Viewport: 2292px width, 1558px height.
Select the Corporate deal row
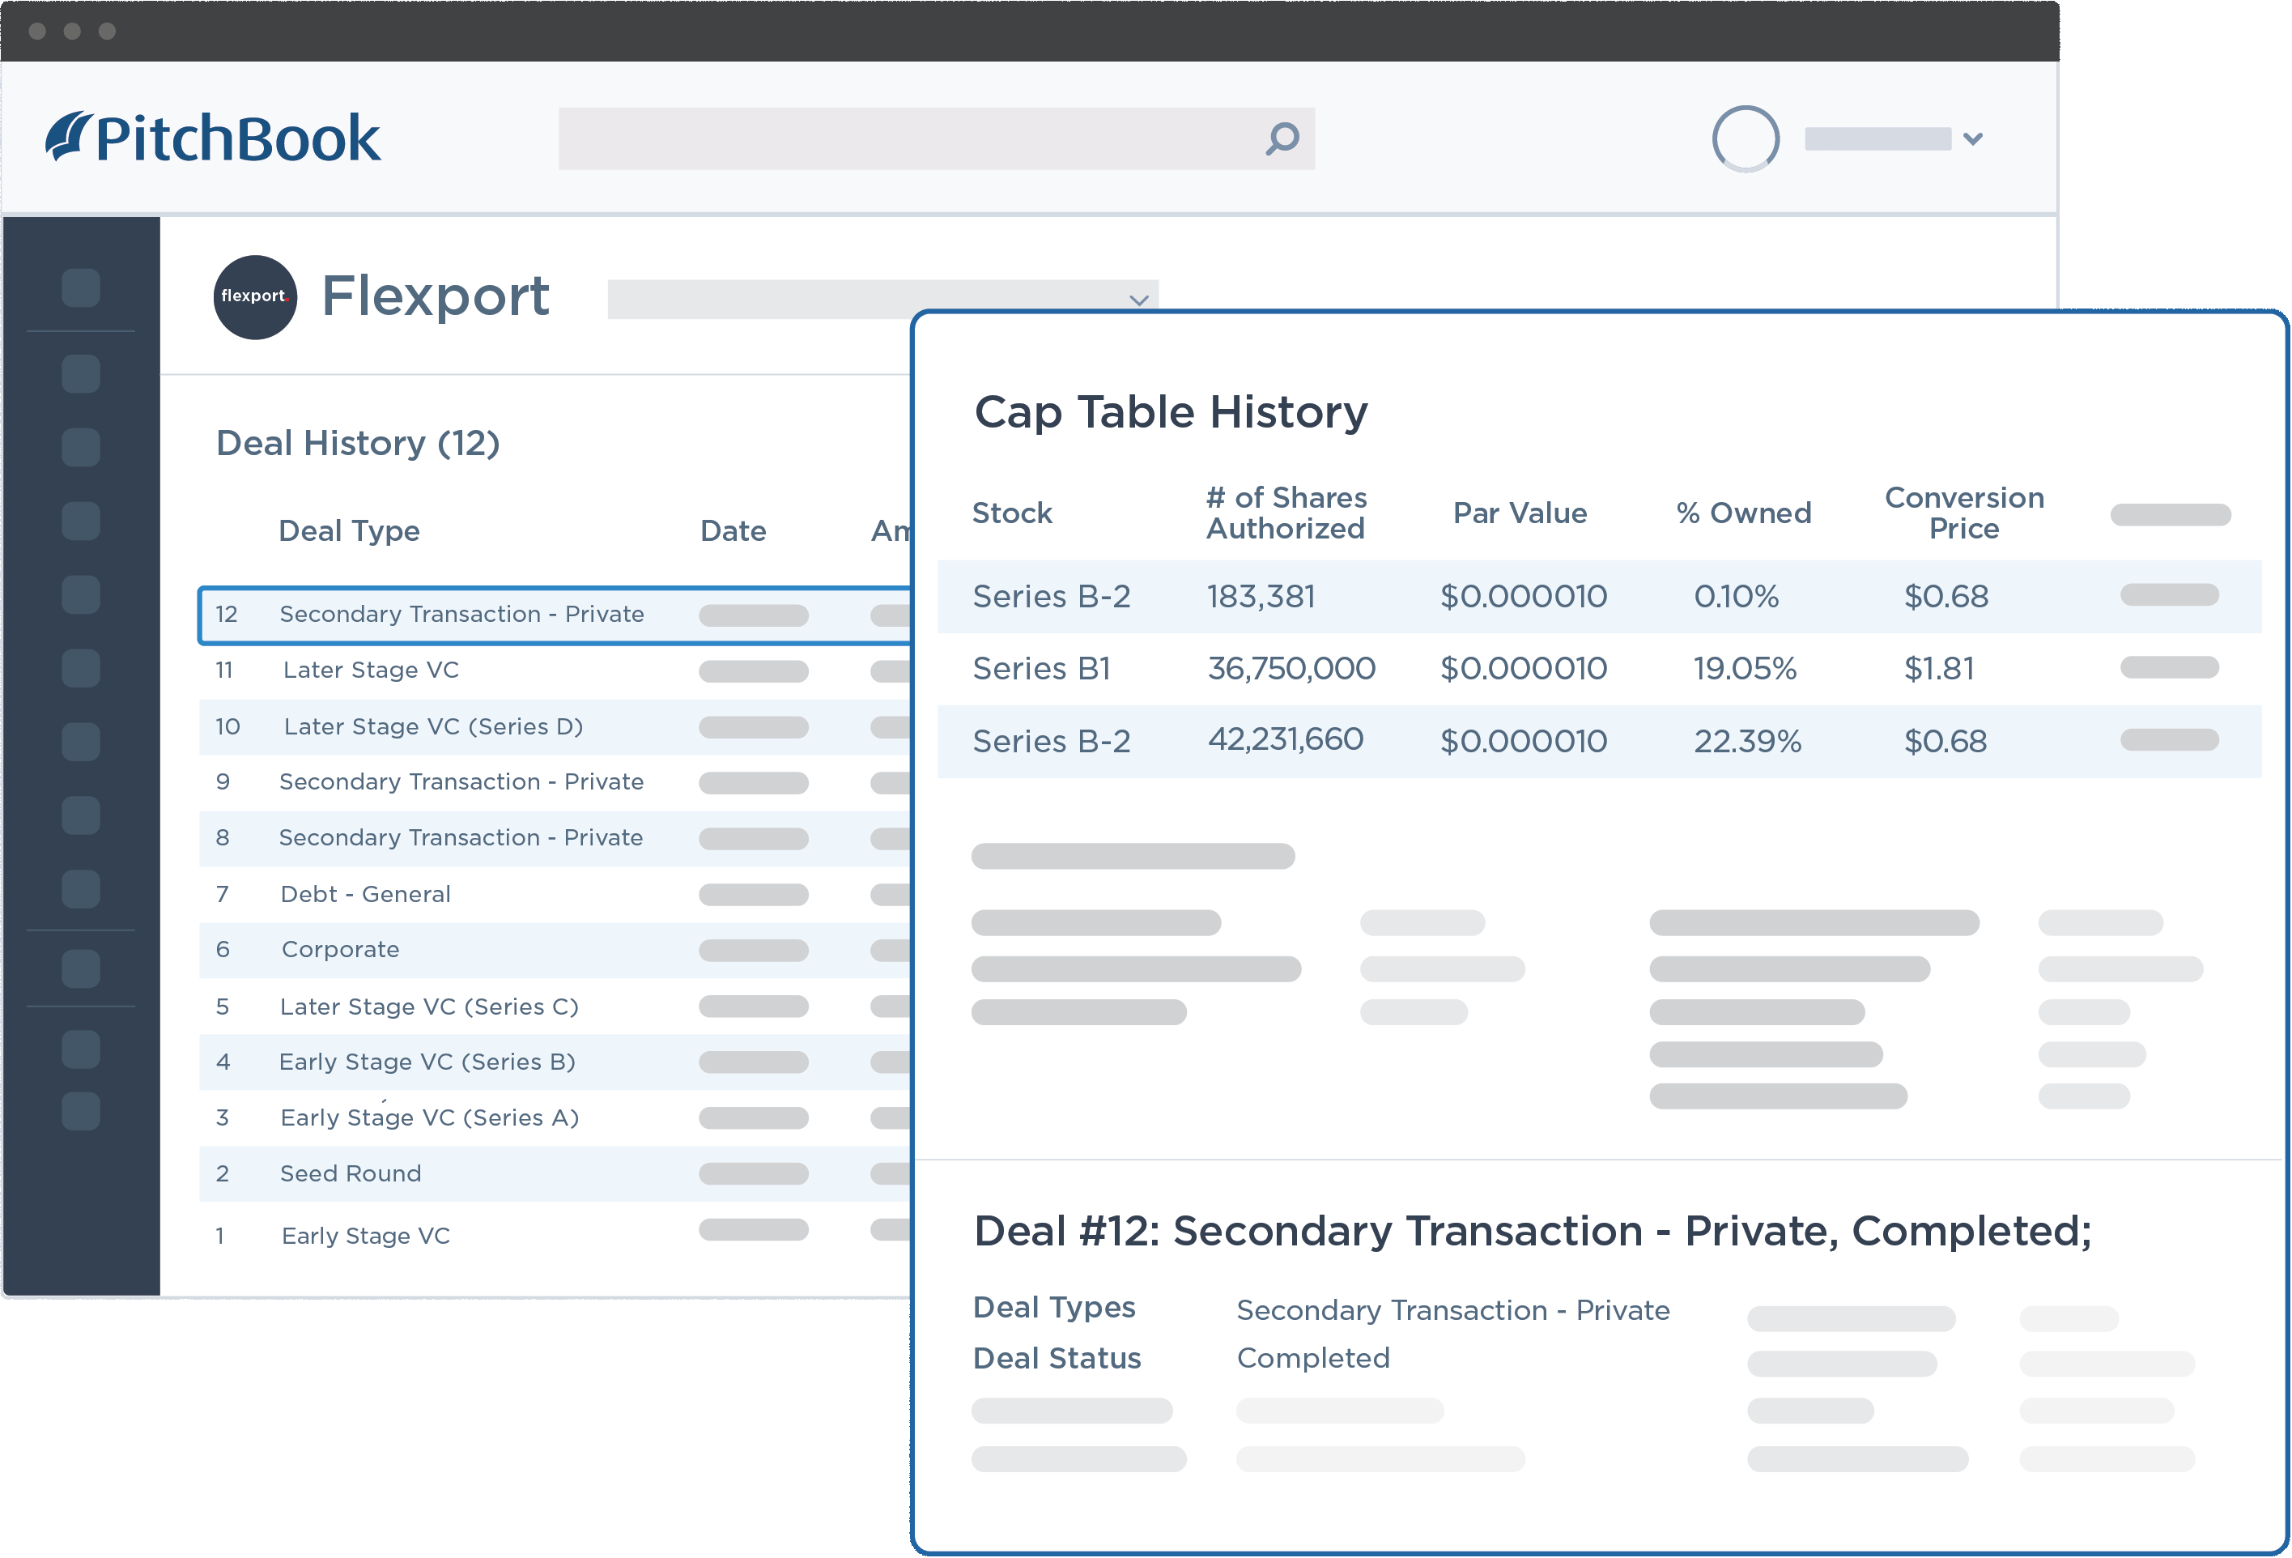(555, 950)
